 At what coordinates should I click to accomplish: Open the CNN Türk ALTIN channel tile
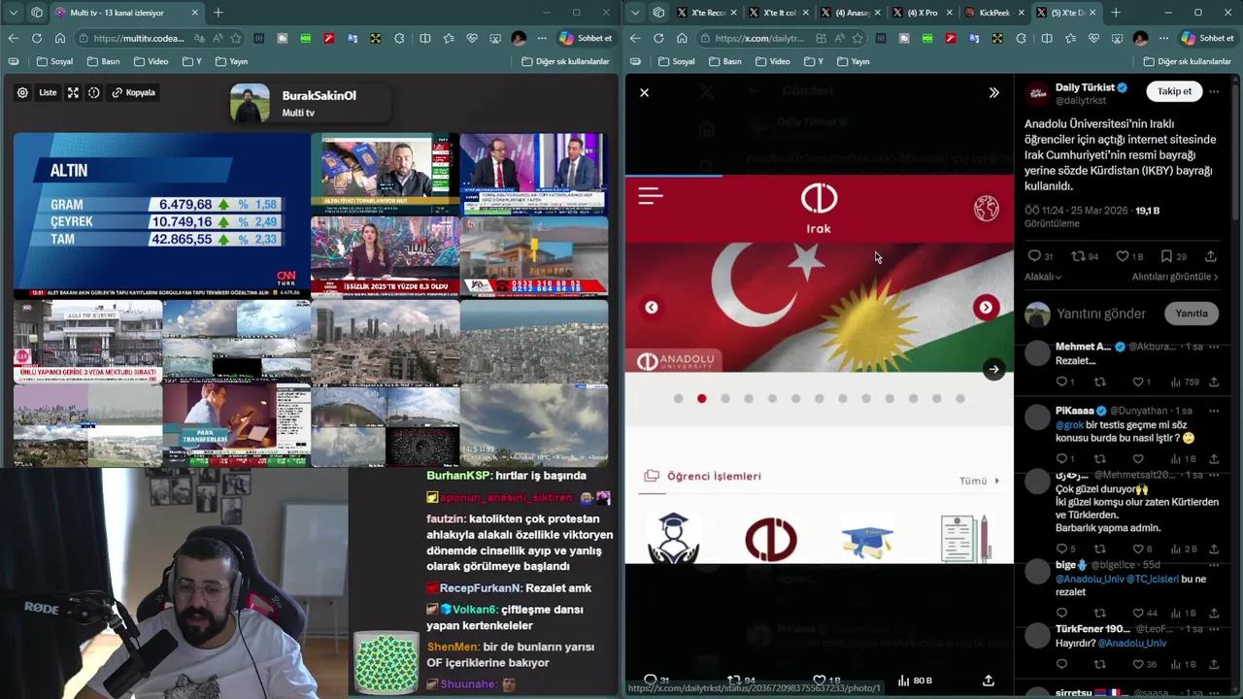click(x=161, y=216)
